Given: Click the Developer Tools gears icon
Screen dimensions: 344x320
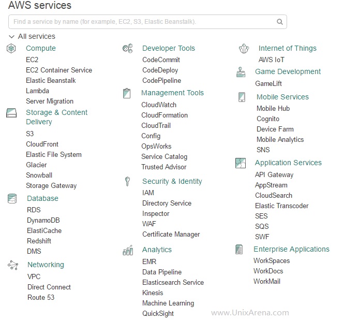Looking at the screenshot, I should (x=128, y=48).
